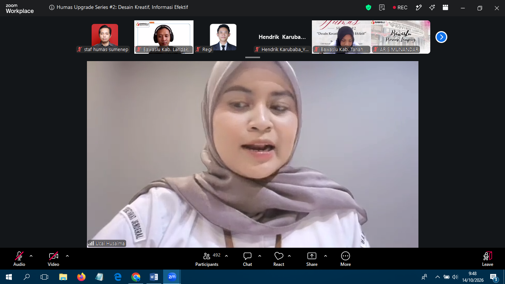Open the Windows Start menu

click(x=9, y=277)
